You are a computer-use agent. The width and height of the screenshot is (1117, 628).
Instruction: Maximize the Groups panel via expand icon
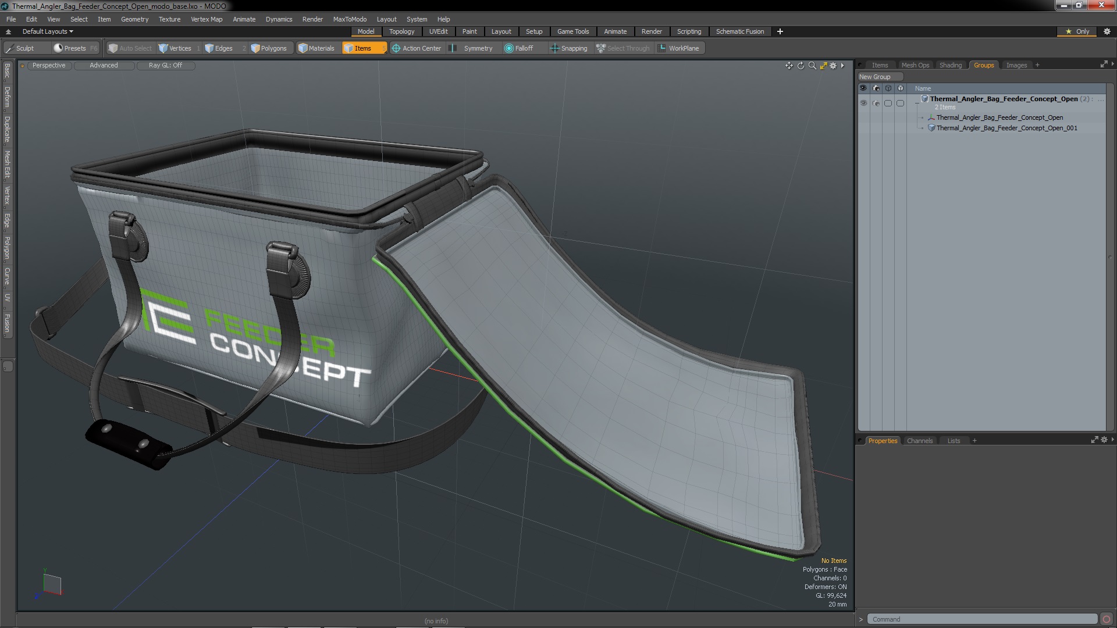click(1104, 65)
